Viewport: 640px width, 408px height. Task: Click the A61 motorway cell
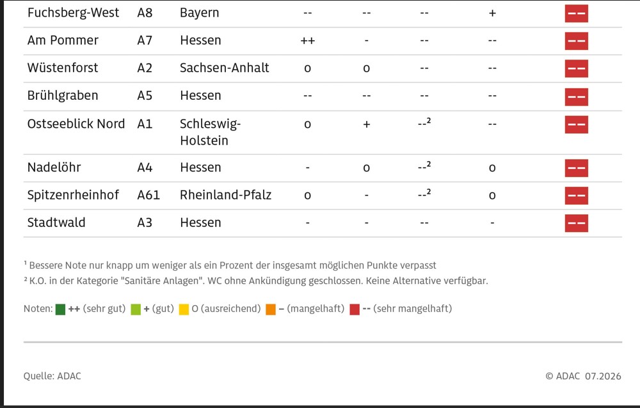click(148, 195)
